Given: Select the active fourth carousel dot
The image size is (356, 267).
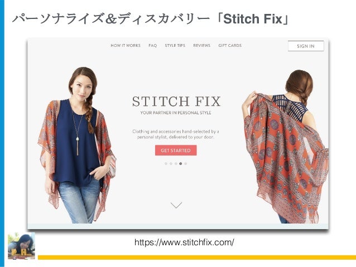Looking at the screenshot, I should point(180,163).
